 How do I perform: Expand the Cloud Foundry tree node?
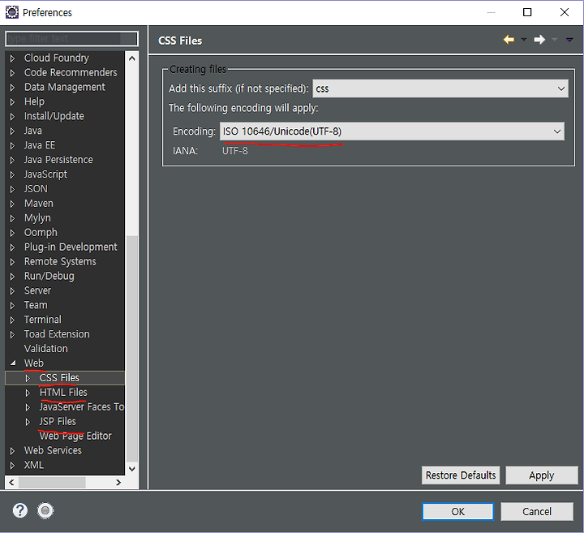(x=12, y=58)
